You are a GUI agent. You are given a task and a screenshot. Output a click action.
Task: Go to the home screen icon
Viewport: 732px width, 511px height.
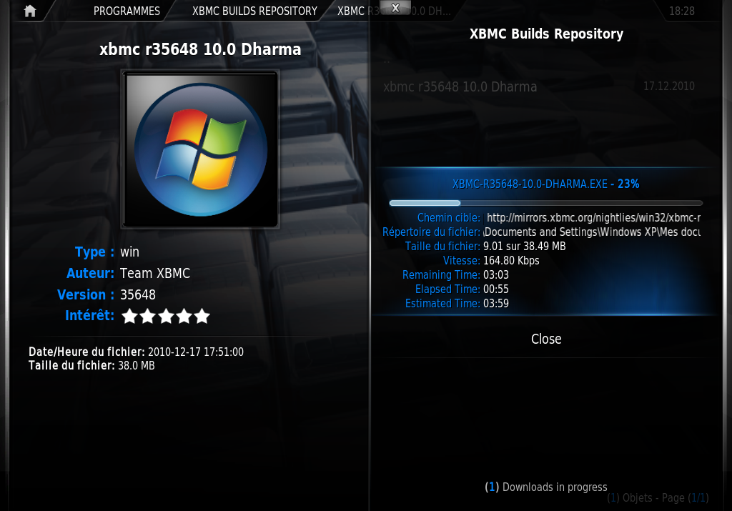[x=30, y=11]
